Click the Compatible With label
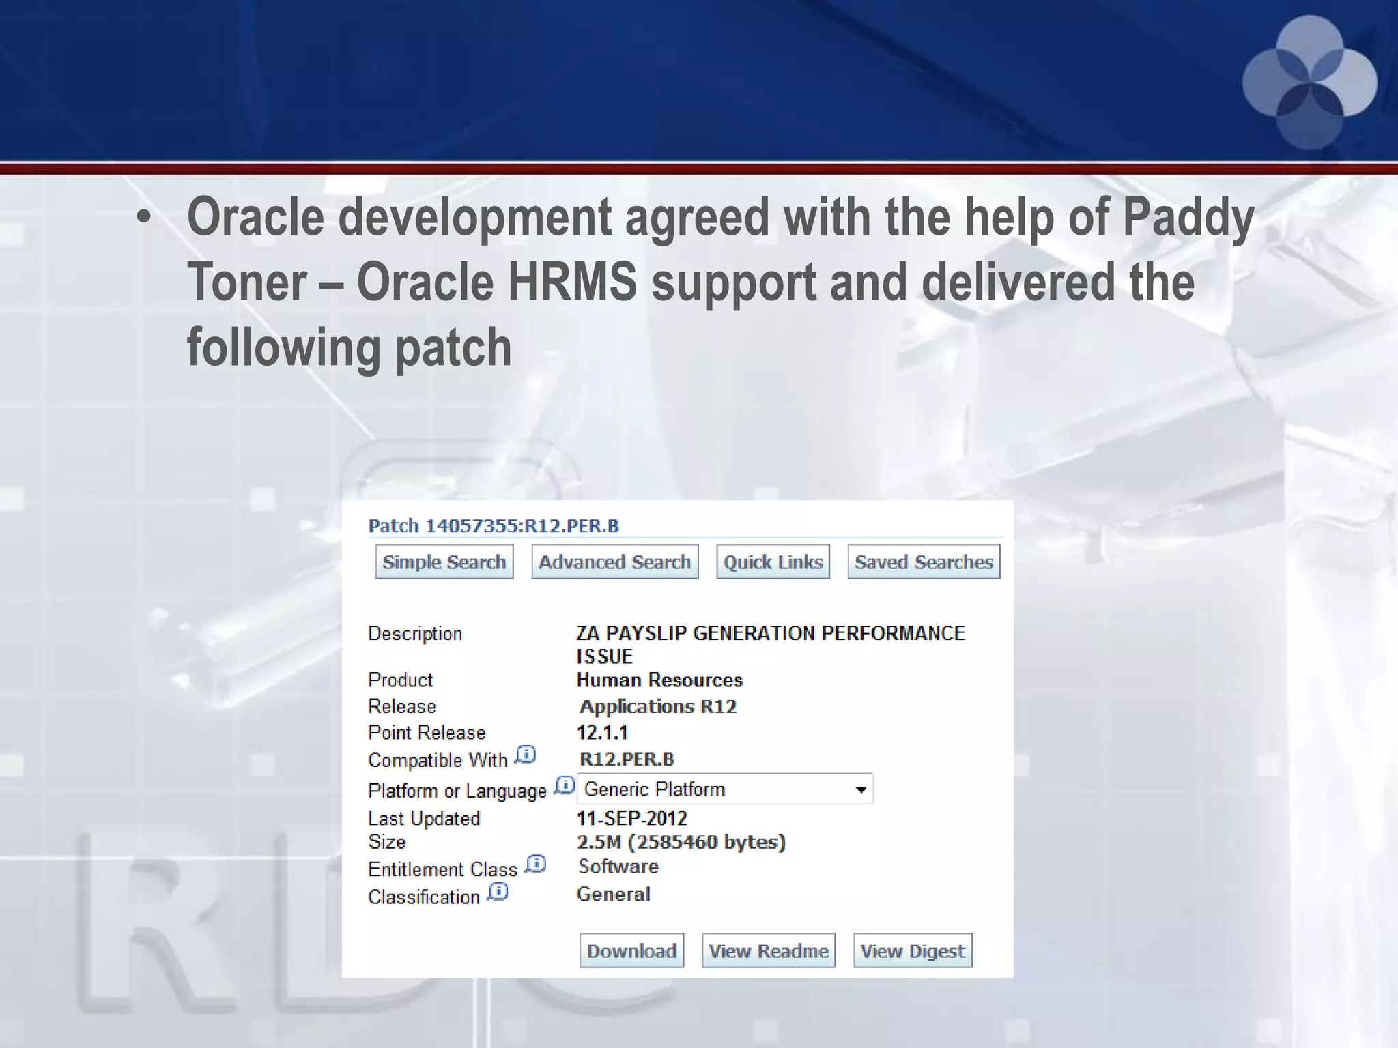Screen dimensions: 1398x1048 pos(438,759)
